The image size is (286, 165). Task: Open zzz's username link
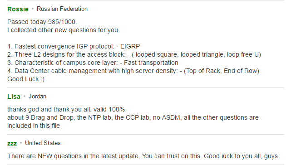coord(12,143)
